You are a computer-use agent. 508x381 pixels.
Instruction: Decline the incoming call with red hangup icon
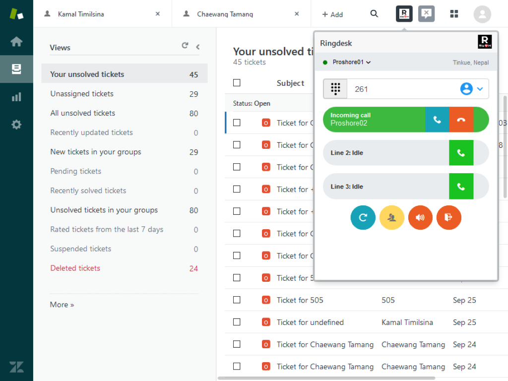(x=461, y=120)
